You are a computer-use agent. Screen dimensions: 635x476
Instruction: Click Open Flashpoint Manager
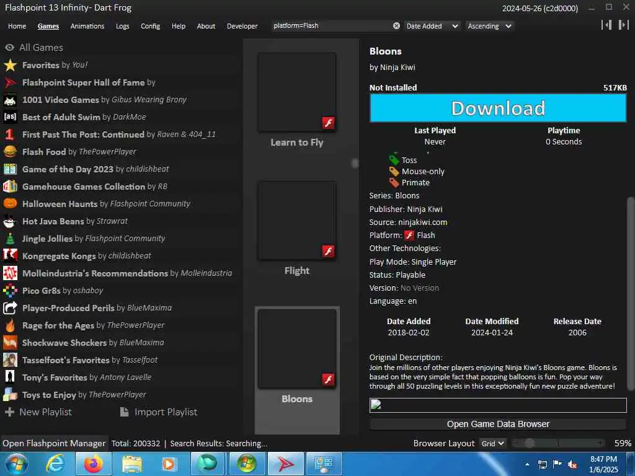(54, 444)
